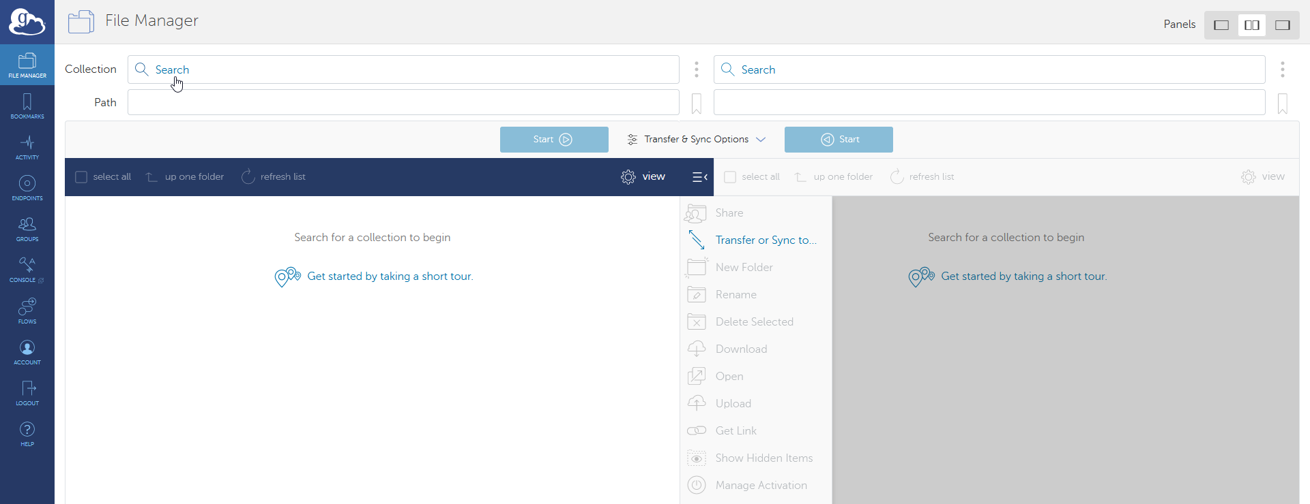Screen dimensions: 1310x504
Task: Choose Transfer or Sync to... menu item
Action: (x=766, y=240)
